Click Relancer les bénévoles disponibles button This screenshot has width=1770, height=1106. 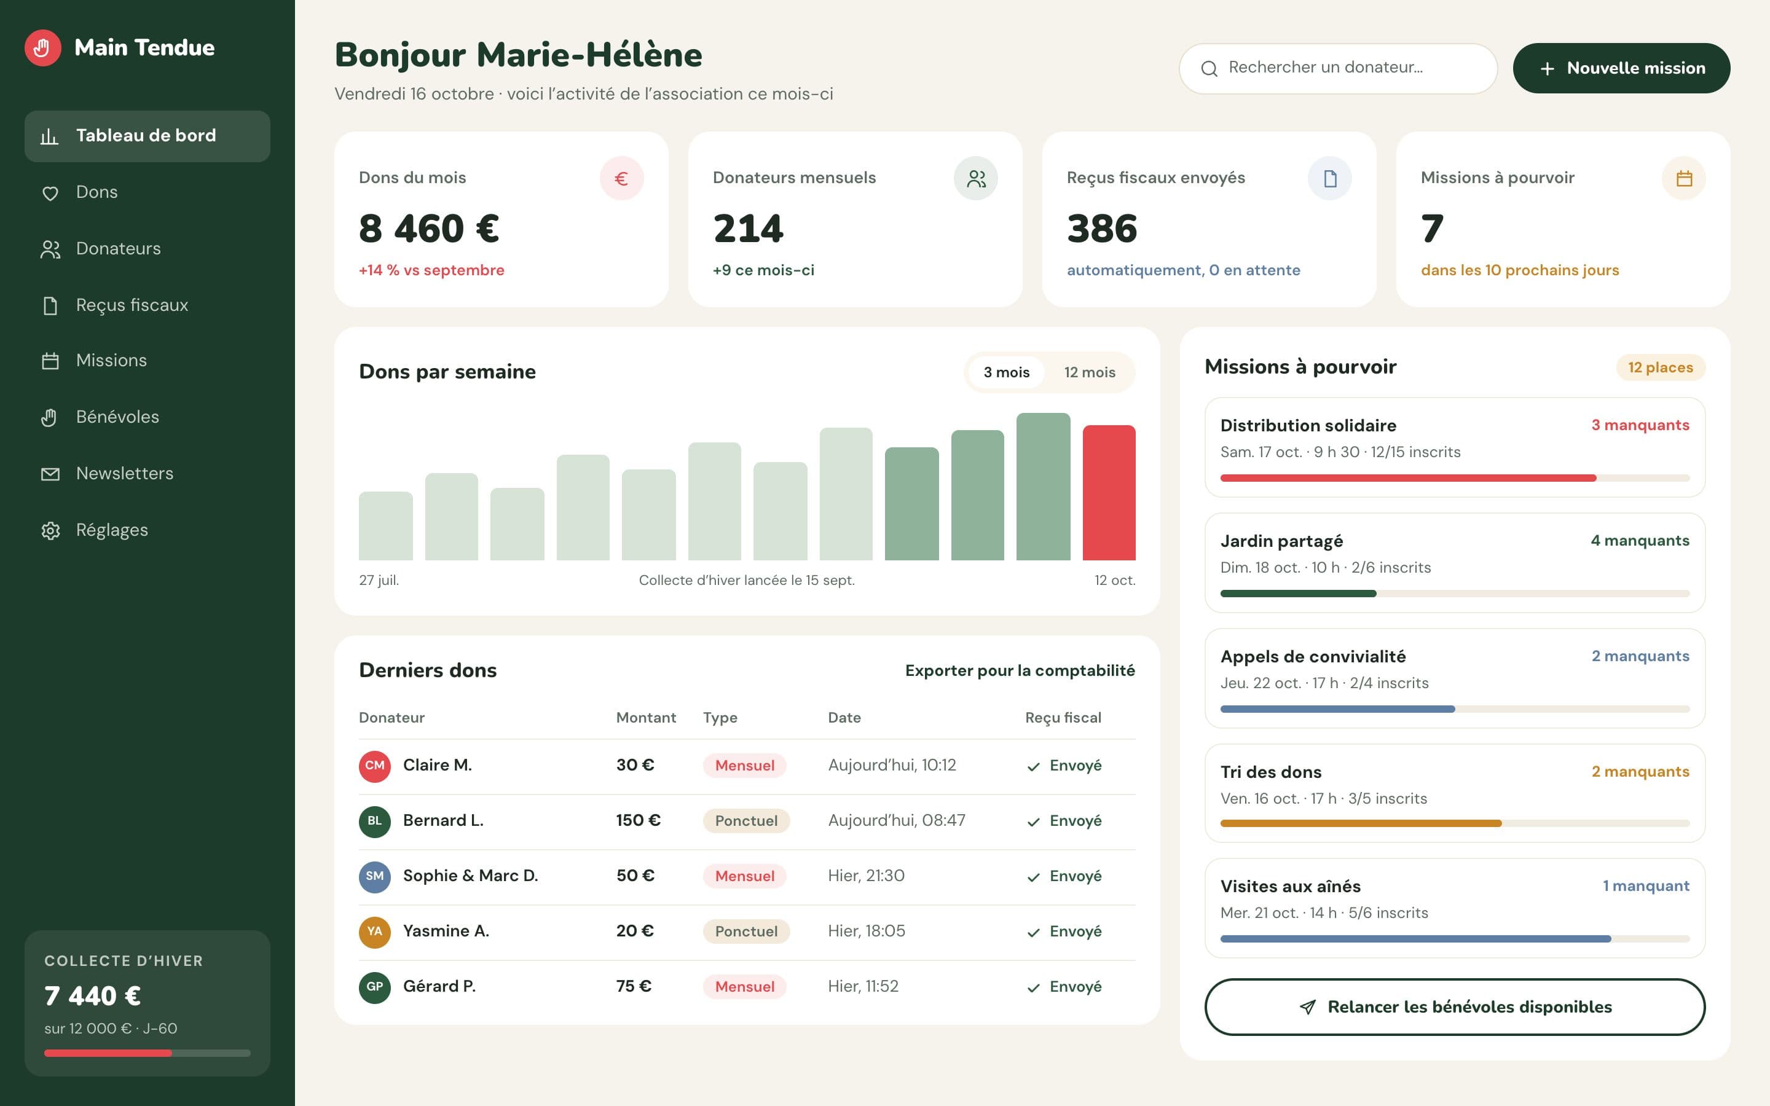(1455, 1006)
